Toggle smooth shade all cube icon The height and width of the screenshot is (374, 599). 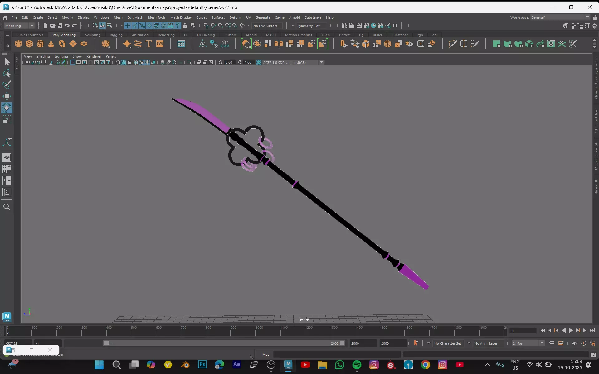tap(124, 62)
